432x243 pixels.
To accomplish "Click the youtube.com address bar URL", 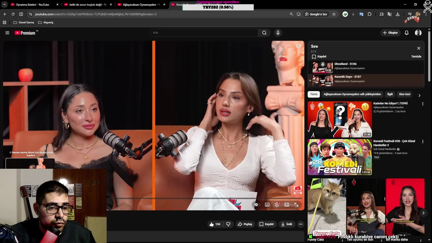I will pos(96,14).
